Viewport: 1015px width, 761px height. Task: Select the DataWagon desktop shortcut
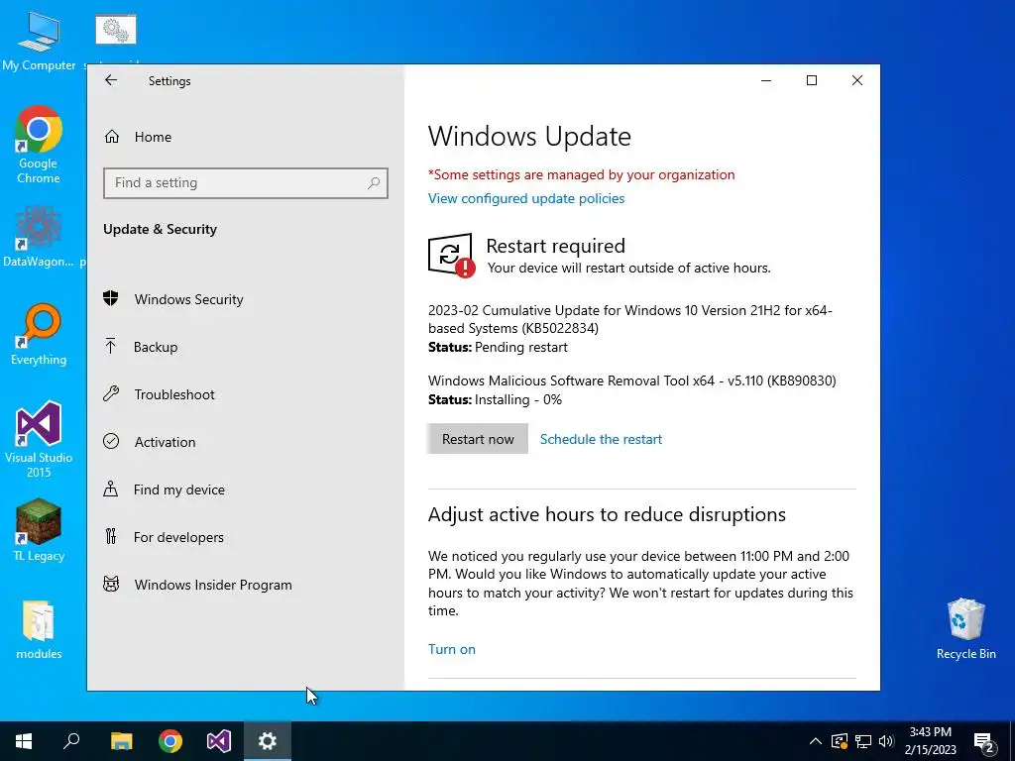(x=39, y=237)
